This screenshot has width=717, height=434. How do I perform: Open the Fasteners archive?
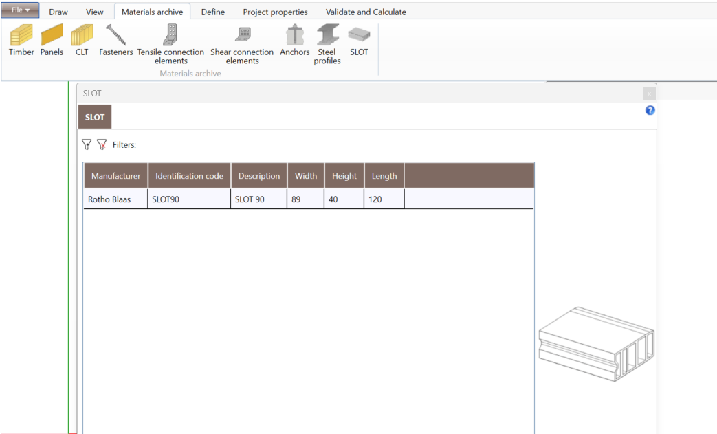pos(115,41)
